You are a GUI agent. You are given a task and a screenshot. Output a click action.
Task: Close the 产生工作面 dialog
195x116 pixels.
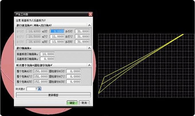click(90, 14)
